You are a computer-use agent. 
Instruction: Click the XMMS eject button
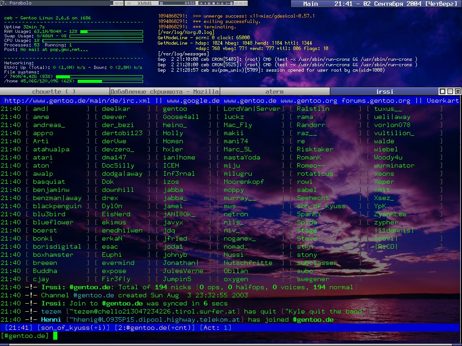[221, 3]
